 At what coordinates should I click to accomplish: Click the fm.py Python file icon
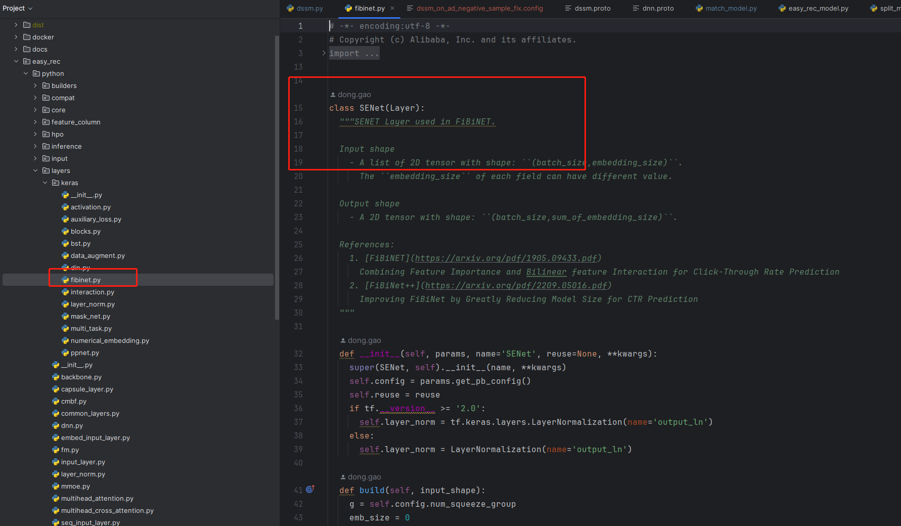click(x=56, y=450)
